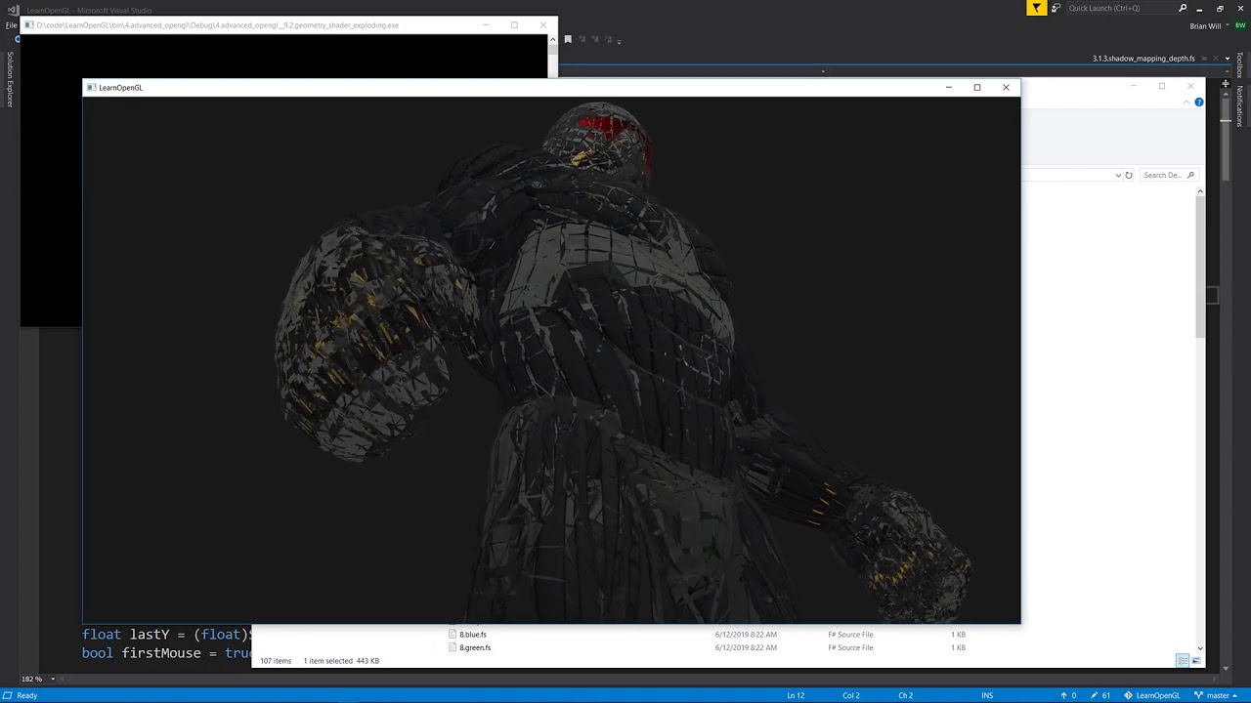
Task: Click the pending changes pencil indicator
Action: click(1100, 695)
